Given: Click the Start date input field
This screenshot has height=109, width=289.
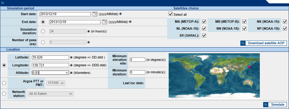Looking at the screenshot, I should tap(65, 14).
